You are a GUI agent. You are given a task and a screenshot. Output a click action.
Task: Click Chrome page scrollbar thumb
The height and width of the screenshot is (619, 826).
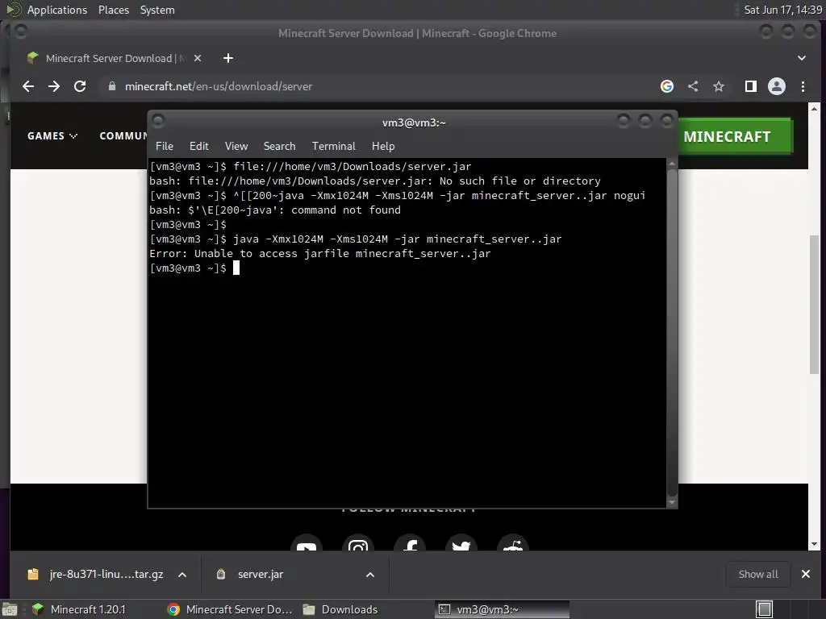point(815,304)
